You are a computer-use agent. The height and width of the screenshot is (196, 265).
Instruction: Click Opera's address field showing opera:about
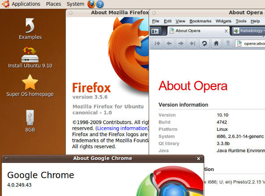pos(250,44)
